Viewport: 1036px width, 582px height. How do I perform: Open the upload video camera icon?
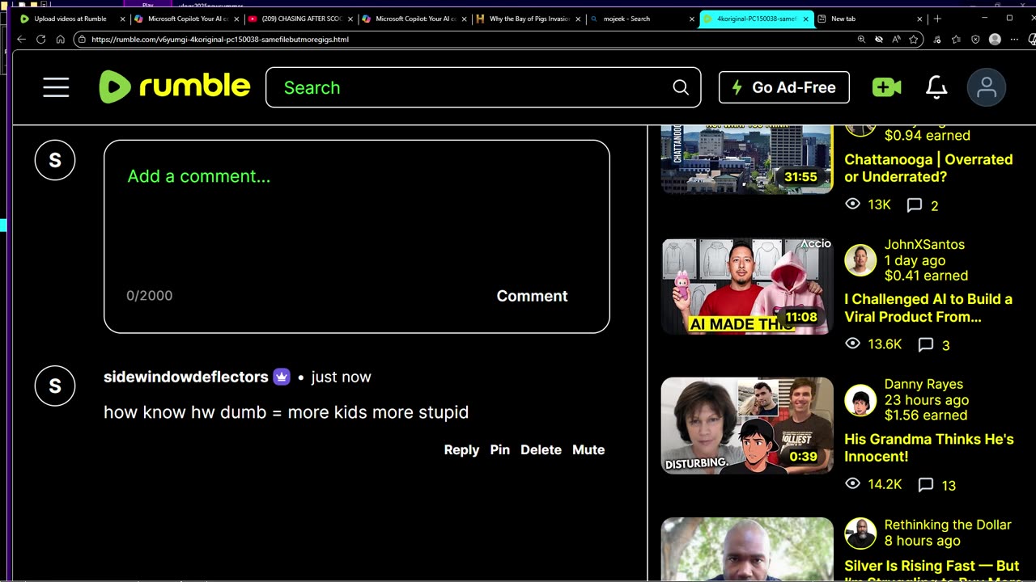(x=887, y=87)
